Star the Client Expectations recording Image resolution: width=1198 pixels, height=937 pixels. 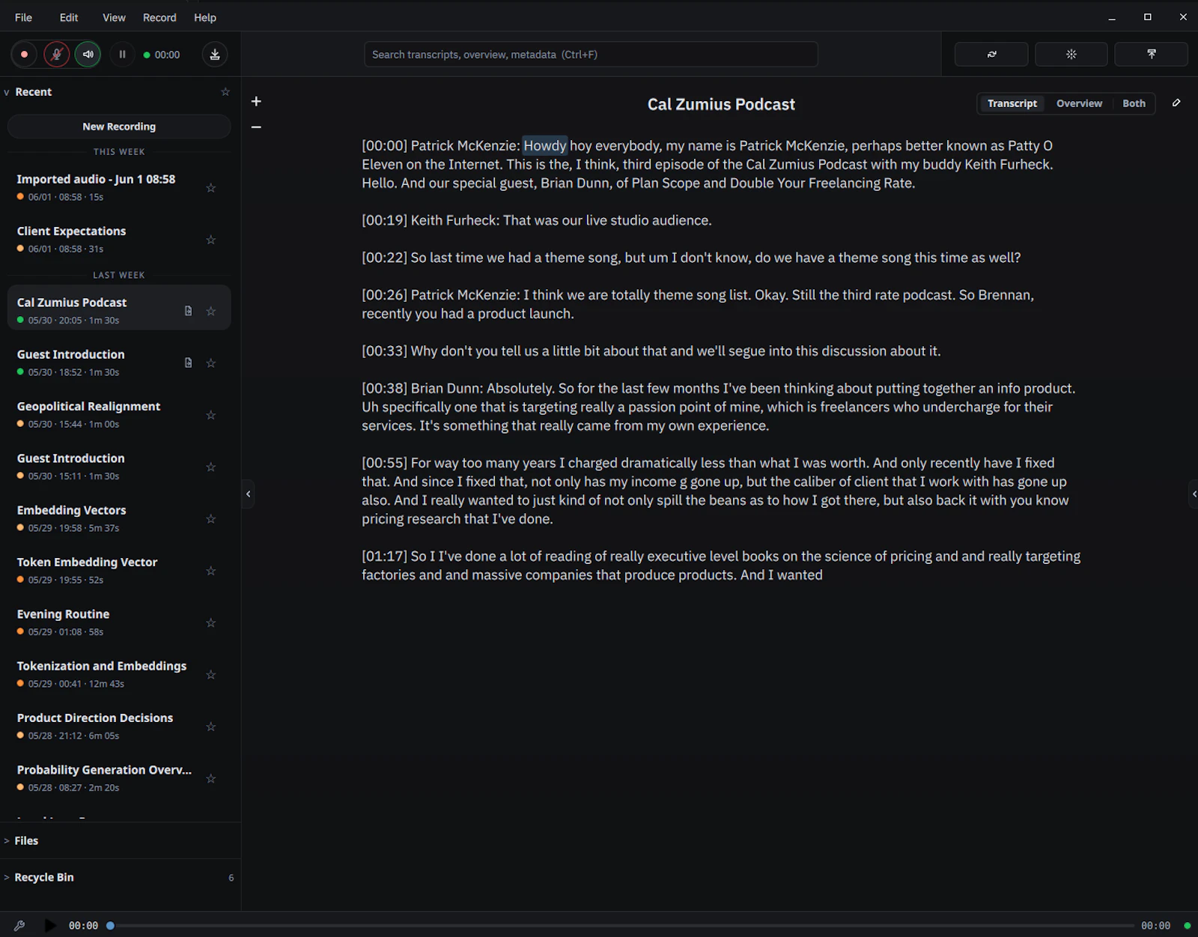tap(211, 240)
